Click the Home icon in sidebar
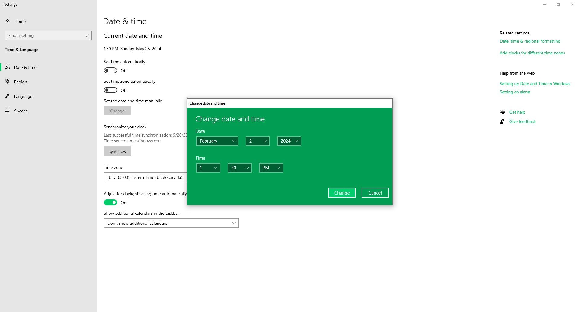This screenshot has width=578, height=312. [8, 21]
